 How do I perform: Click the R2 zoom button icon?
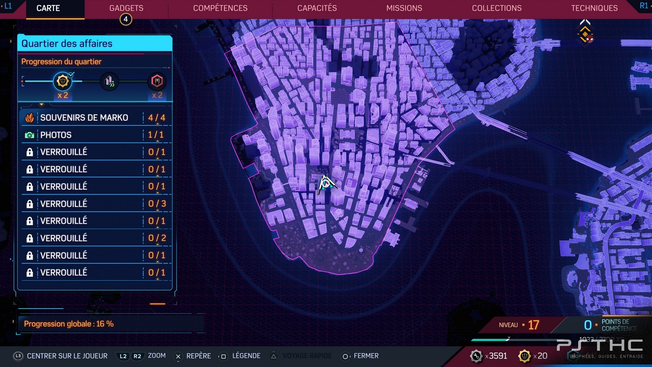click(x=137, y=356)
